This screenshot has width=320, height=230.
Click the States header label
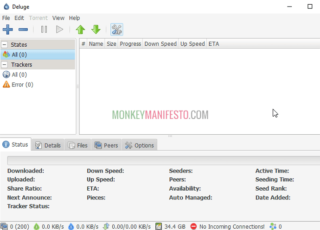coord(19,44)
